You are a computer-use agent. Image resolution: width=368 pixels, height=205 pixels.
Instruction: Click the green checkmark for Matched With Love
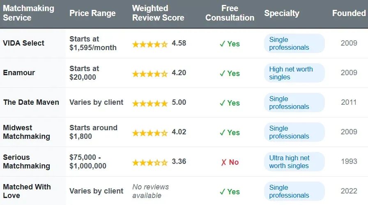[222, 192]
